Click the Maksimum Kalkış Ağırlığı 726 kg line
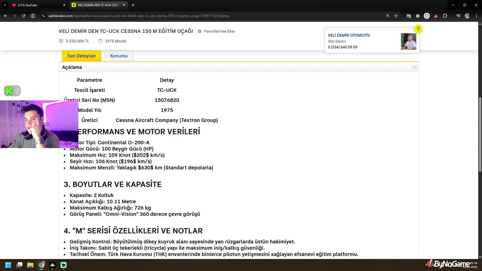The width and height of the screenshot is (482, 271). pos(110,208)
